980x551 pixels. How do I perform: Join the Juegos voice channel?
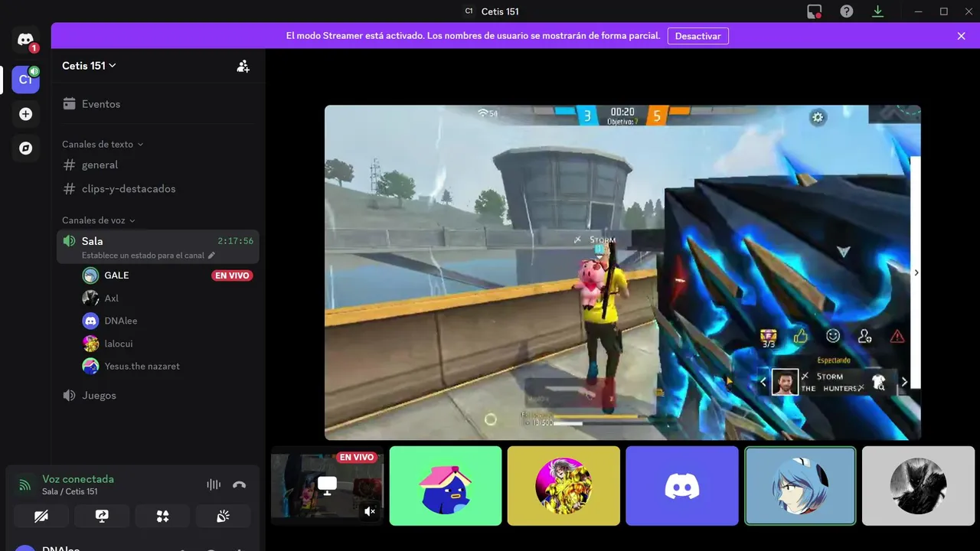[x=158, y=396]
